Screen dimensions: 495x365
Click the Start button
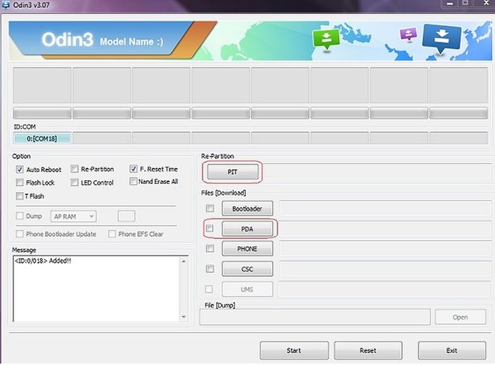[294, 351]
